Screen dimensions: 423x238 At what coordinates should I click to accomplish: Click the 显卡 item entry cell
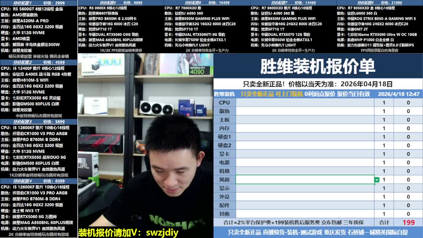[305, 154]
